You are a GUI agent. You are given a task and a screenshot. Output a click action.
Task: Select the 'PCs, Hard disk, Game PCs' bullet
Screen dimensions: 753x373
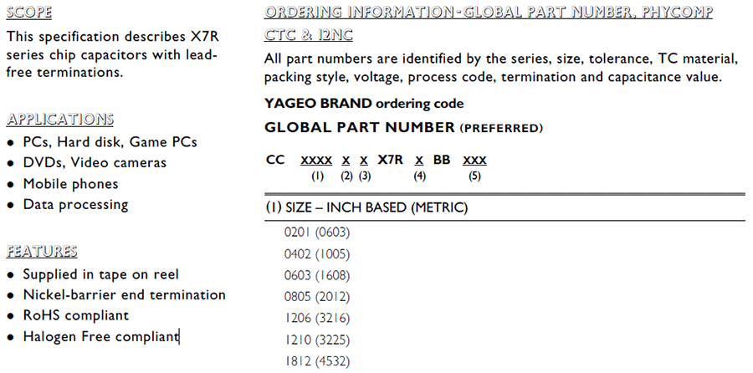pos(110,142)
